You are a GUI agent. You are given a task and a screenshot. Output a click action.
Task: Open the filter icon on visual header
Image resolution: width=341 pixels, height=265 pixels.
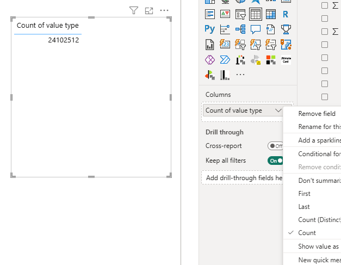(x=134, y=10)
